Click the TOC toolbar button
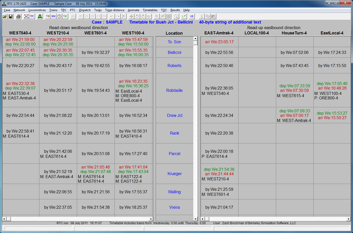 point(65,16)
